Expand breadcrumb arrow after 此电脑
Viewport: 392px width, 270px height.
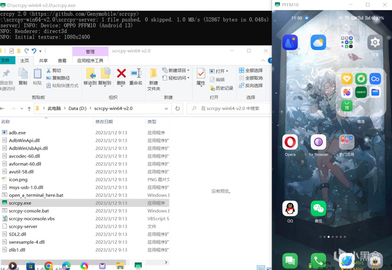pos(64,109)
